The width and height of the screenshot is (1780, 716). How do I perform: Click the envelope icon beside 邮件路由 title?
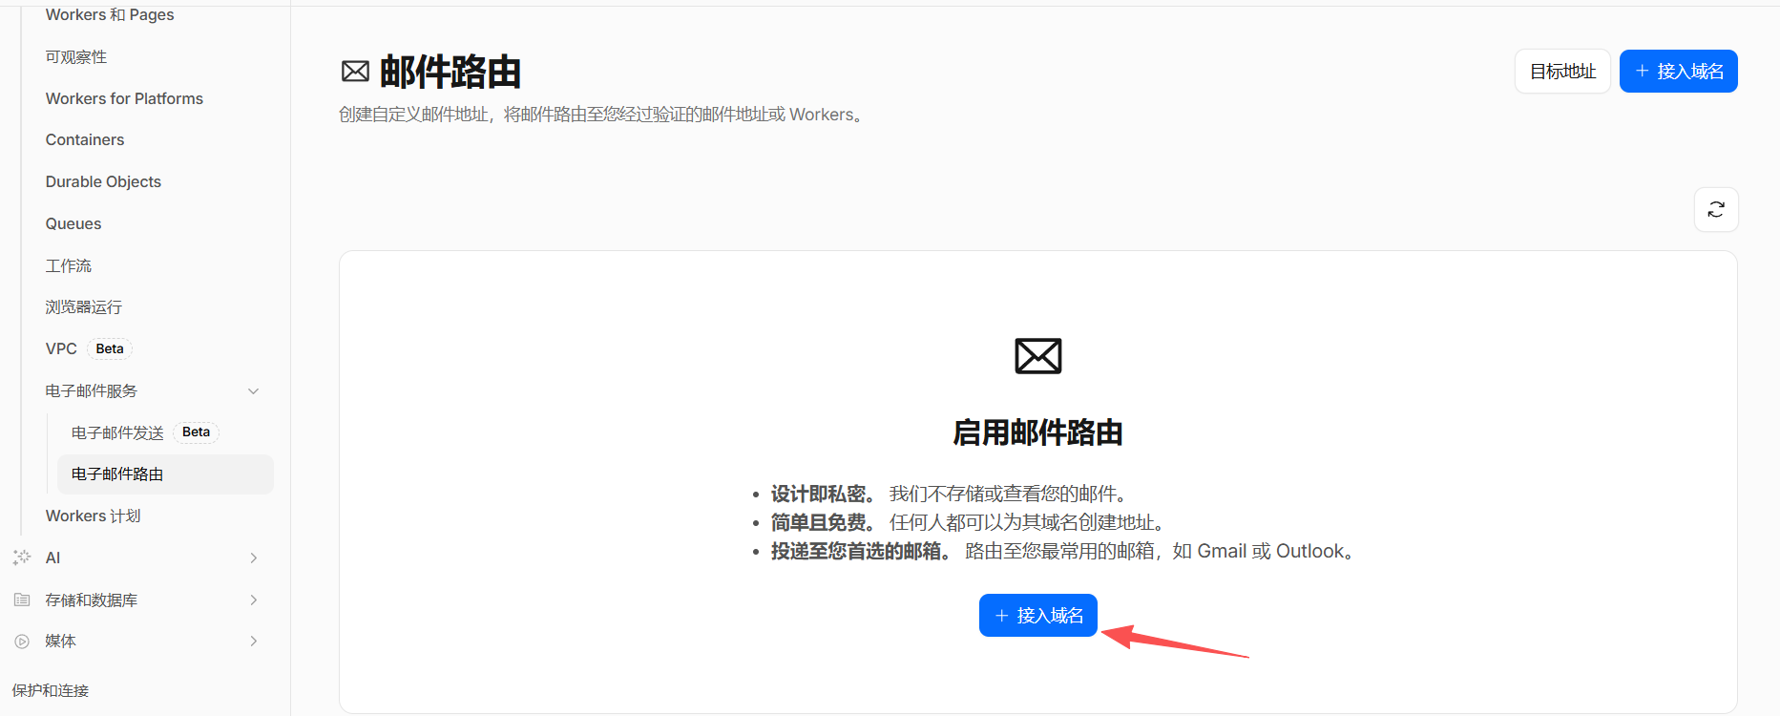pos(356,72)
